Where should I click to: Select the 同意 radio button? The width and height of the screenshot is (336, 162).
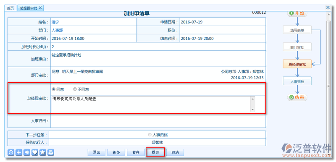(54, 89)
